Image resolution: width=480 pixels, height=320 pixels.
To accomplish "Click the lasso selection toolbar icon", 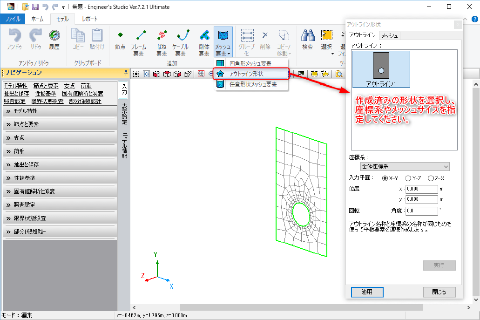I will (x=325, y=74).
